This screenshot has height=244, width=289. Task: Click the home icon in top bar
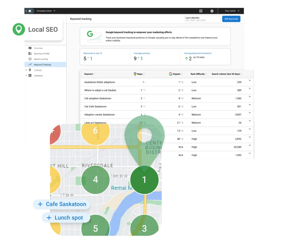(30, 11)
